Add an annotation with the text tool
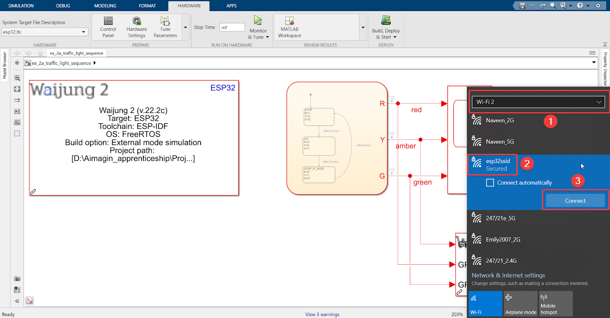610x318 pixels. tap(17, 111)
